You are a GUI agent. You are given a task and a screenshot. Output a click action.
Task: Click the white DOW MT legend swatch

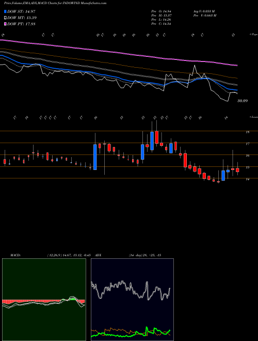6,18
